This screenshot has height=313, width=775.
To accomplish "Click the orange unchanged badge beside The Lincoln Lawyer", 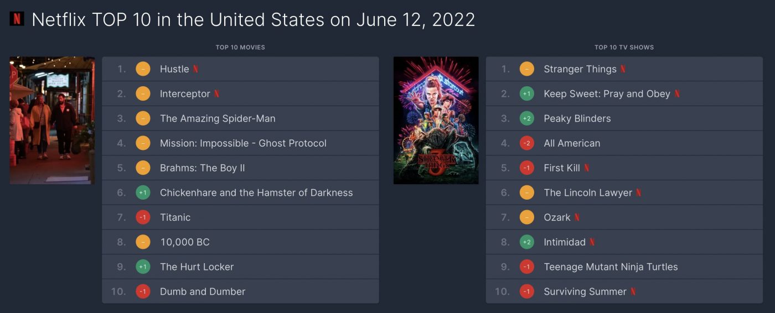I will [x=526, y=192].
